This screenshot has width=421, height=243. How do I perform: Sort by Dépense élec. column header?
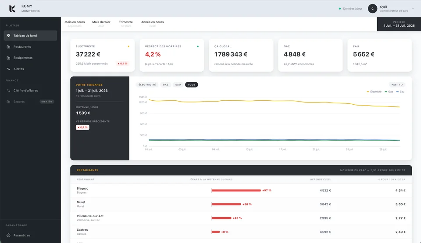[320, 180]
